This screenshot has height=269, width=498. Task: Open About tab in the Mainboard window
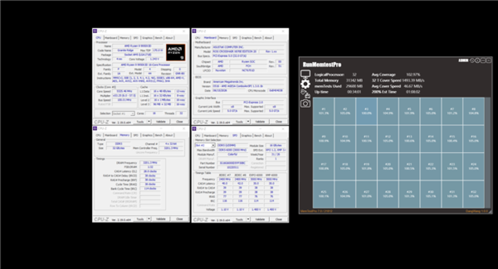pos(268,38)
